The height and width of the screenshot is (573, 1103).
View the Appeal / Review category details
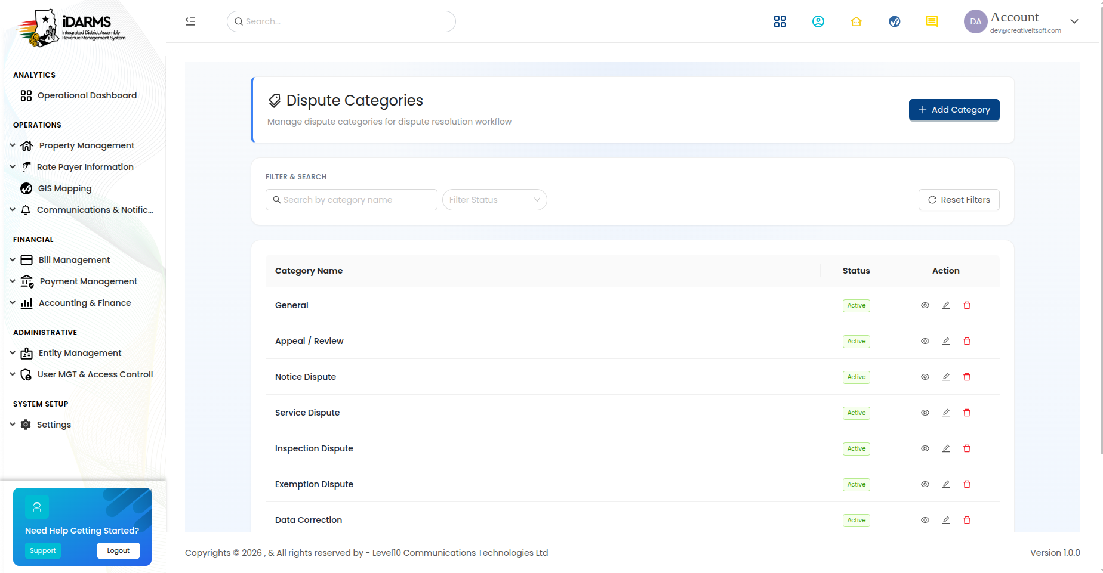tap(925, 341)
